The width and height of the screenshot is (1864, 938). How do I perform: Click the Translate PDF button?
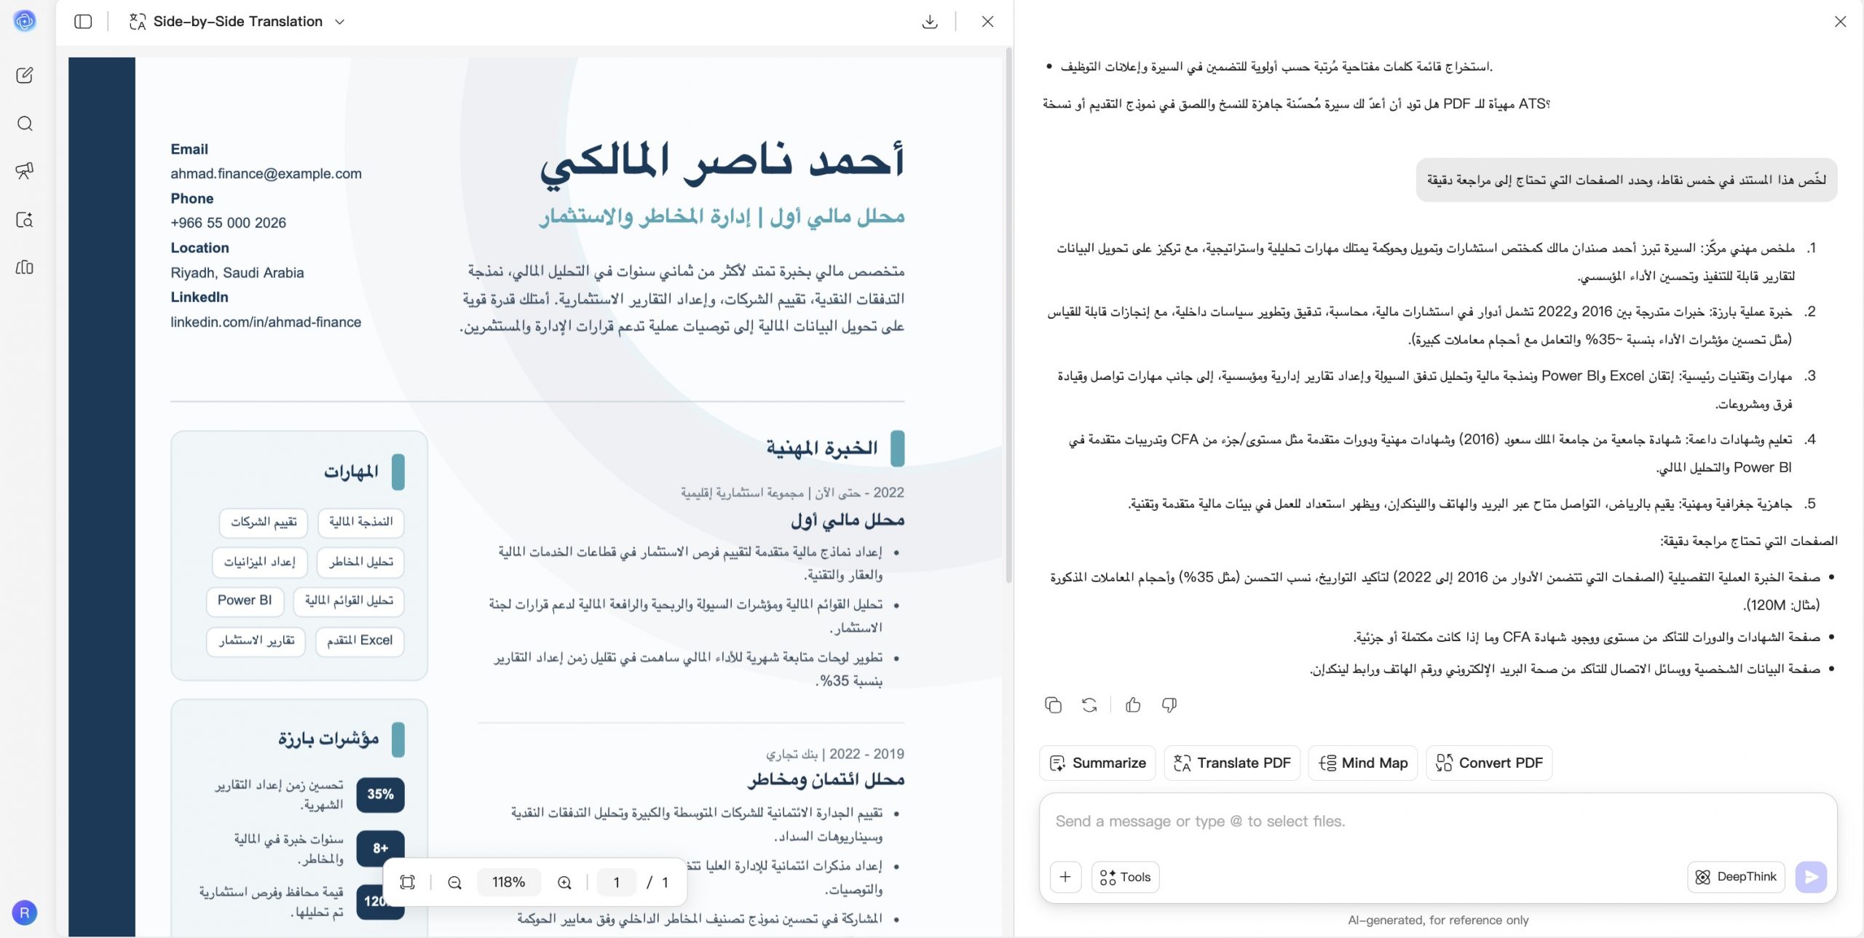pyautogui.click(x=1232, y=763)
